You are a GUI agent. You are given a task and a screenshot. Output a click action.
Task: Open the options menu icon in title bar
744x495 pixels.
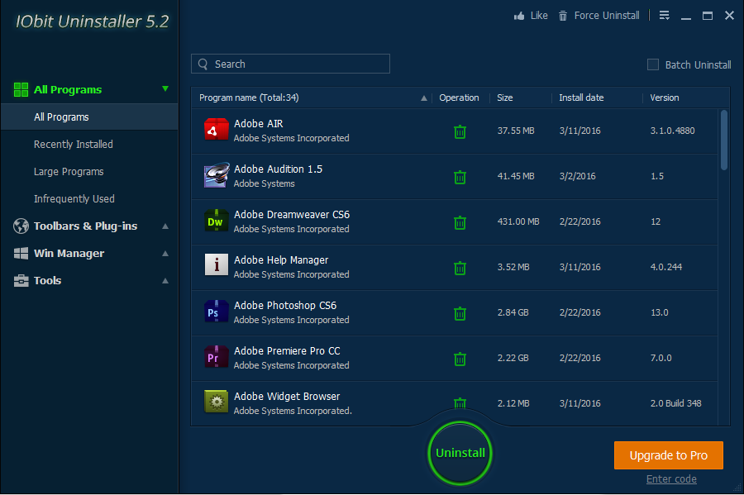point(665,16)
